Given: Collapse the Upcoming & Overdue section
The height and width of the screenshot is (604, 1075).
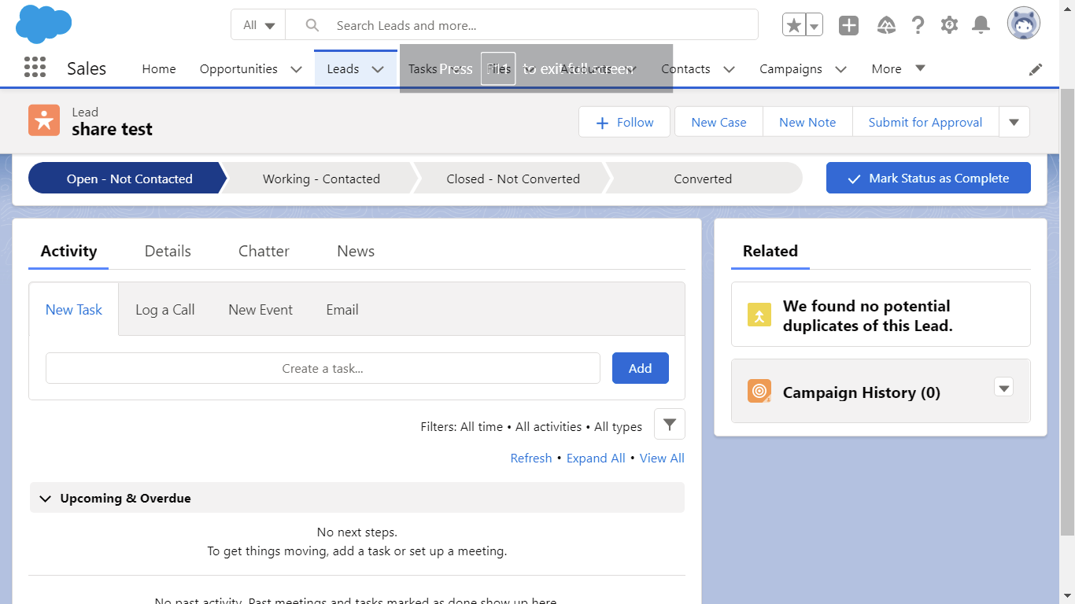Looking at the screenshot, I should [46, 499].
